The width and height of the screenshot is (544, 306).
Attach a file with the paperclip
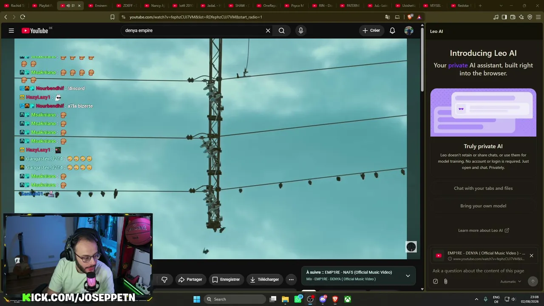(445, 281)
